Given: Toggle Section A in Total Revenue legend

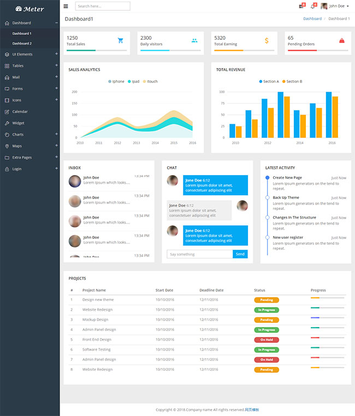Looking at the screenshot, I should point(268,81).
